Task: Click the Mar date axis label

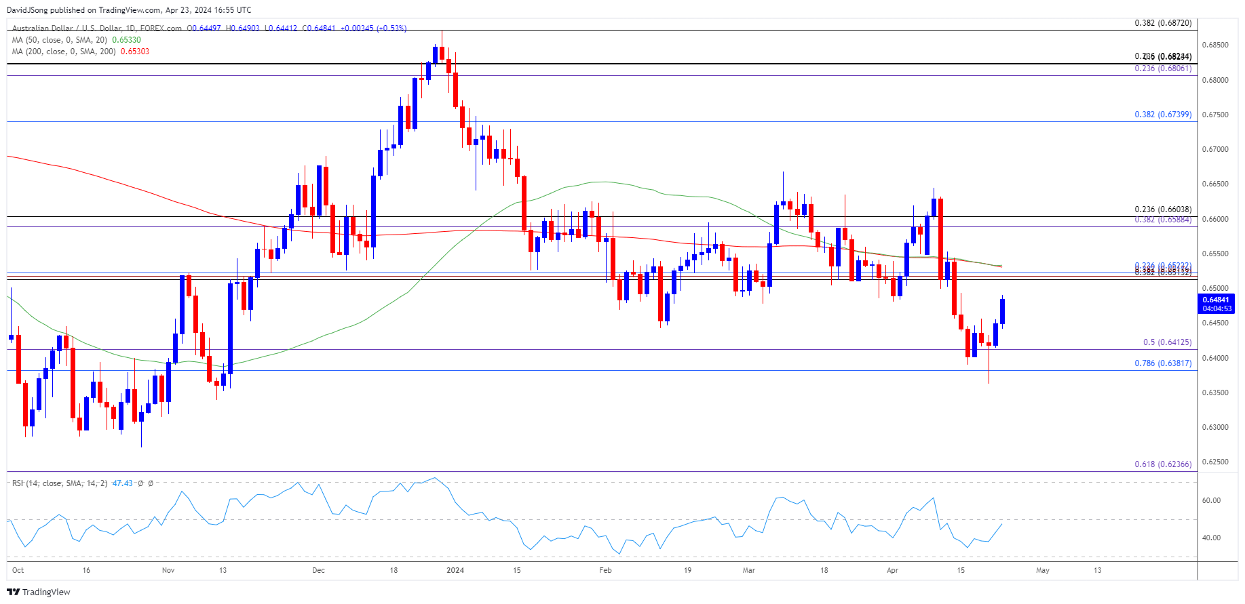Action: click(x=749, y=570)
